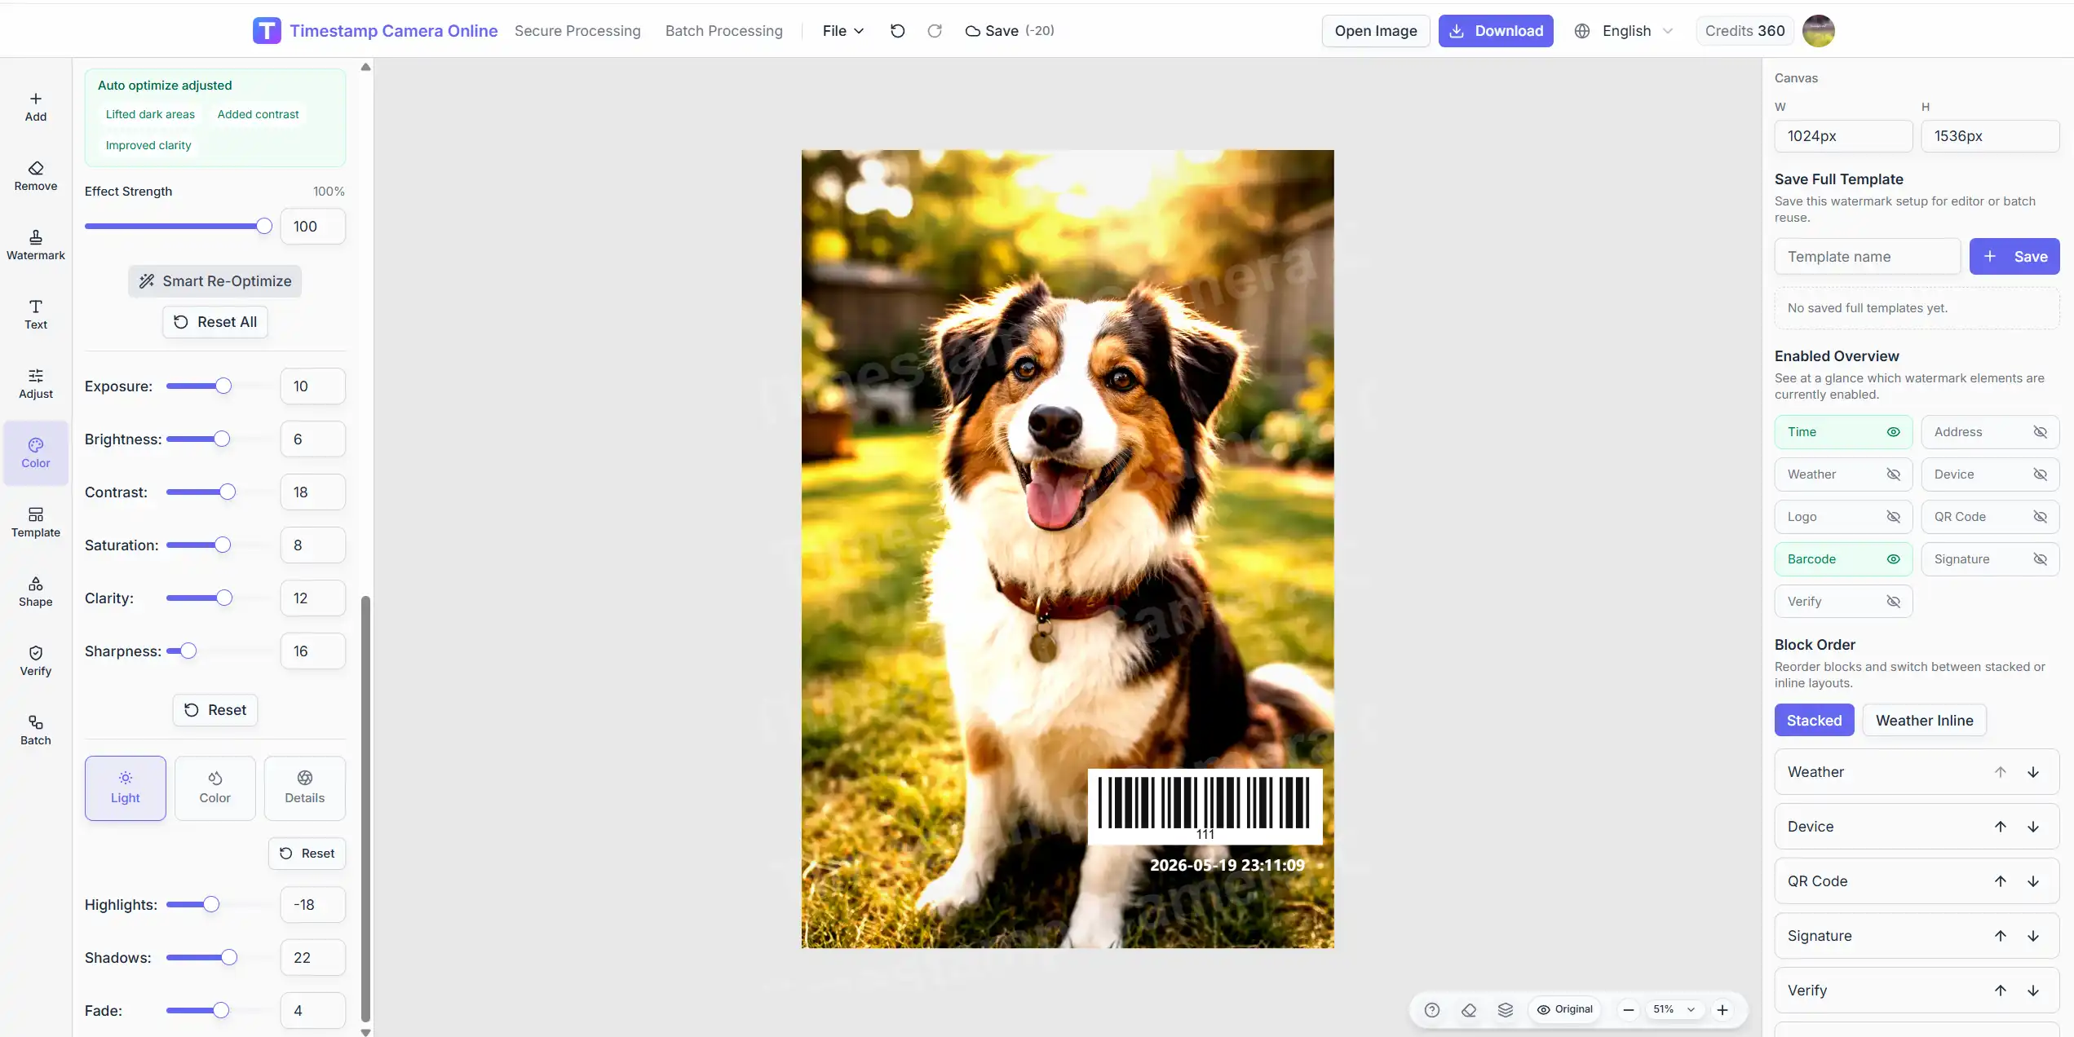Select Stacked block layout

(1814, 721)
